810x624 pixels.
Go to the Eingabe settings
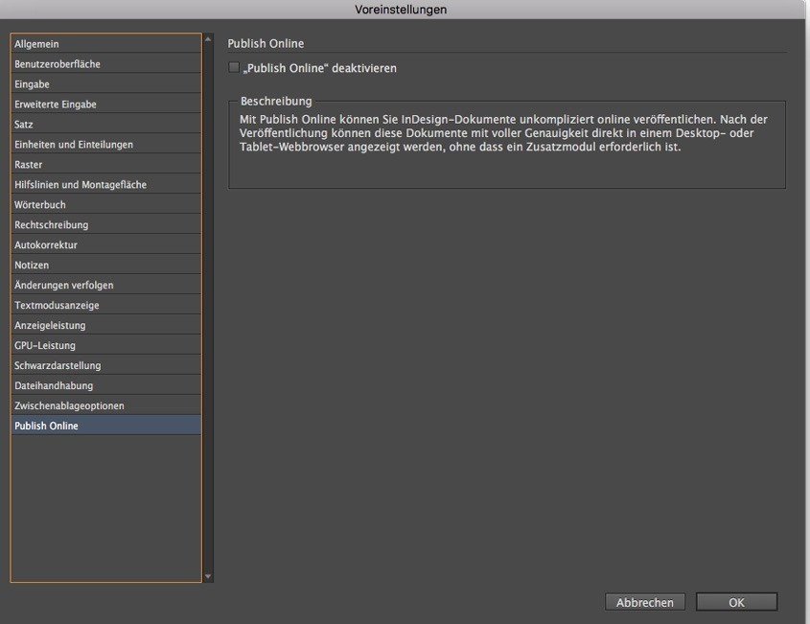[x=105, y=84]
